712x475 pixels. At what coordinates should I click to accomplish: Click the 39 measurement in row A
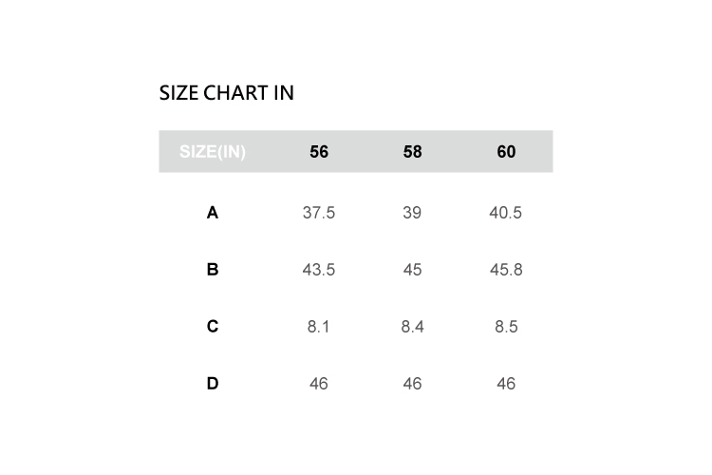click(412, 213)
